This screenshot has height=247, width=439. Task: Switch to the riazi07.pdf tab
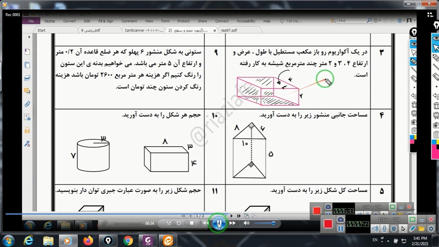pos(229,30)
